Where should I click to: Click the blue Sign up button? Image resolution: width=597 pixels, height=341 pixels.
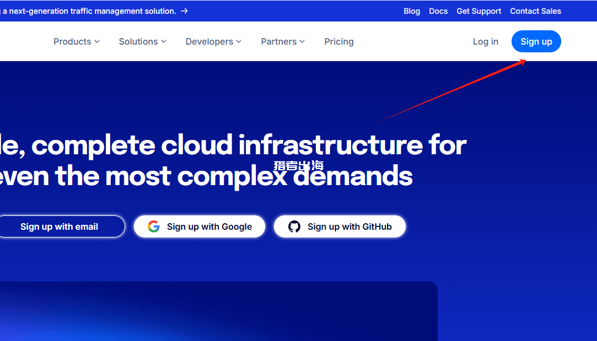[536, 41]
